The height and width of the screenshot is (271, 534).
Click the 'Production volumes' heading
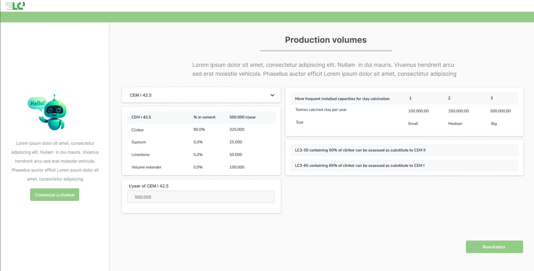click(325, 40)
